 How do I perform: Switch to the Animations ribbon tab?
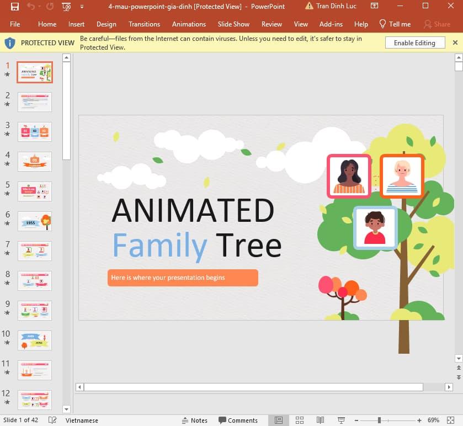[x=189, y=24]
